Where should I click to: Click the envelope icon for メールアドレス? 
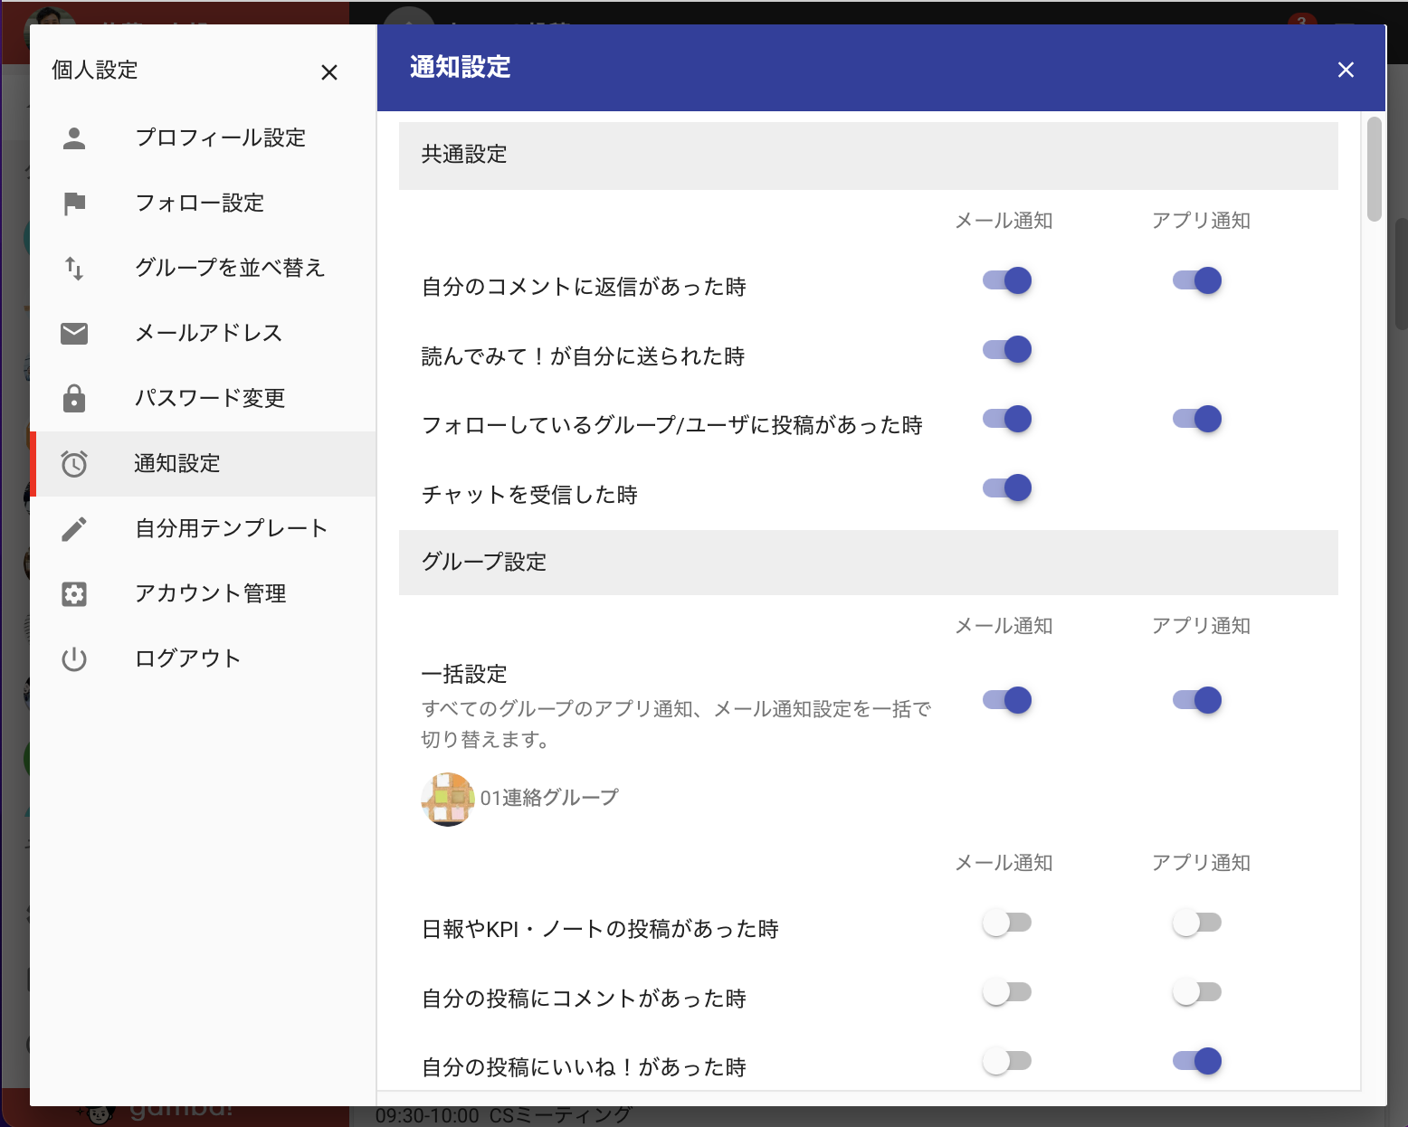tap(74, 334)
